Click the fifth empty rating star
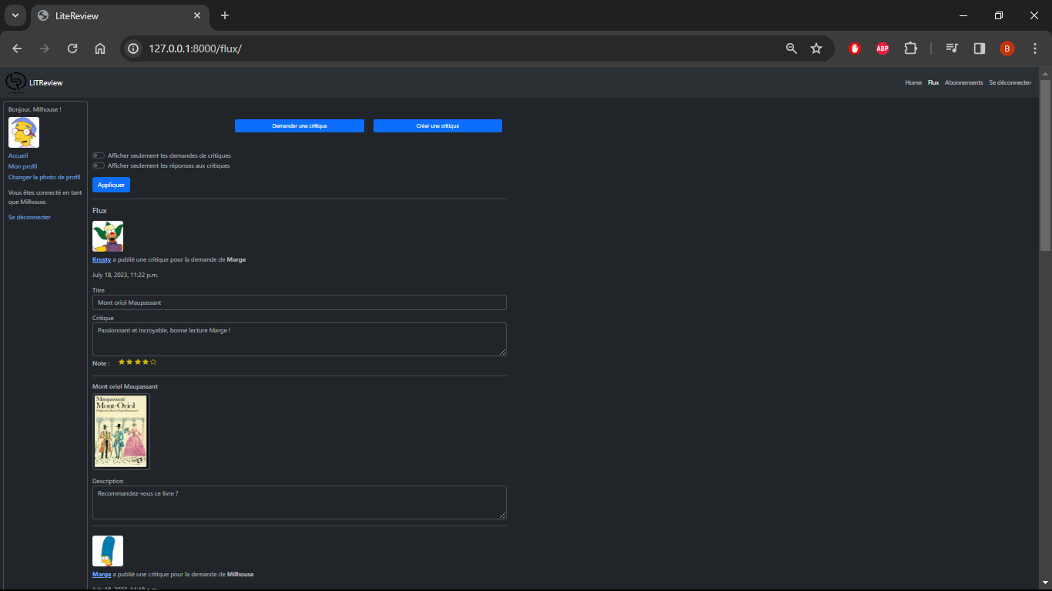 (x=153, y=362)
